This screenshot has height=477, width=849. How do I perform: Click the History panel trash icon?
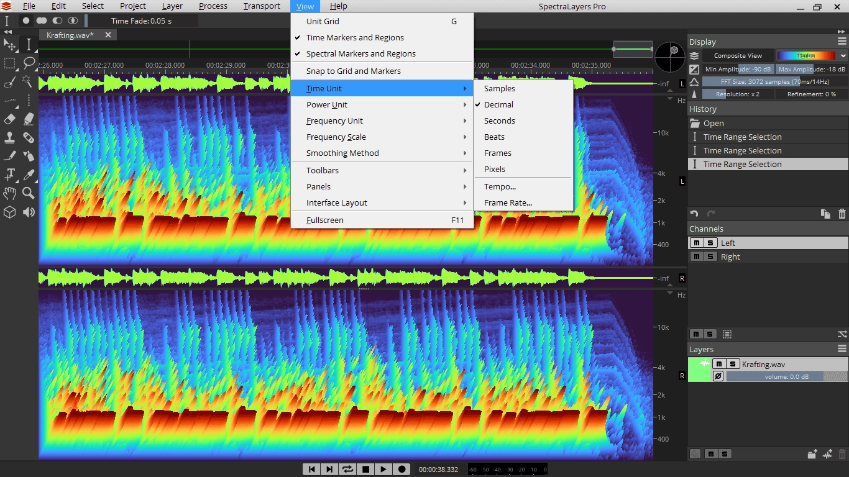(x=842, y=214)
